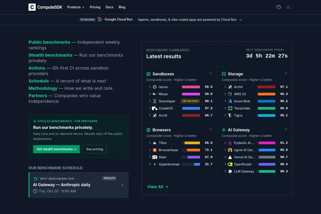Expand the Products dropdown menu
The image size is (321, 214).
click(76, 7)
